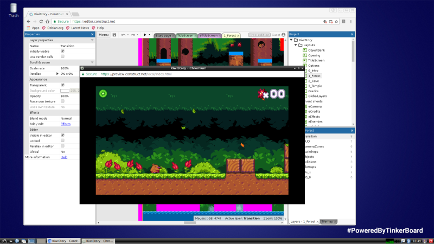The width and height of the screenshot is (434, 244).
Task: Reload the editor.construct.net page
Action: (41, 21)
